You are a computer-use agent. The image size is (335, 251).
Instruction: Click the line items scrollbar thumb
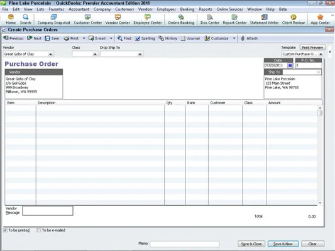coord(320,113)
